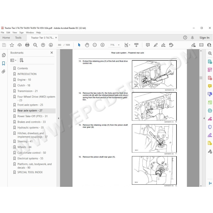Image resolution: width=213 pixels, height=213 pixels.
Task: Activate the Hand pan tool
Action: (x=87, y=45)
